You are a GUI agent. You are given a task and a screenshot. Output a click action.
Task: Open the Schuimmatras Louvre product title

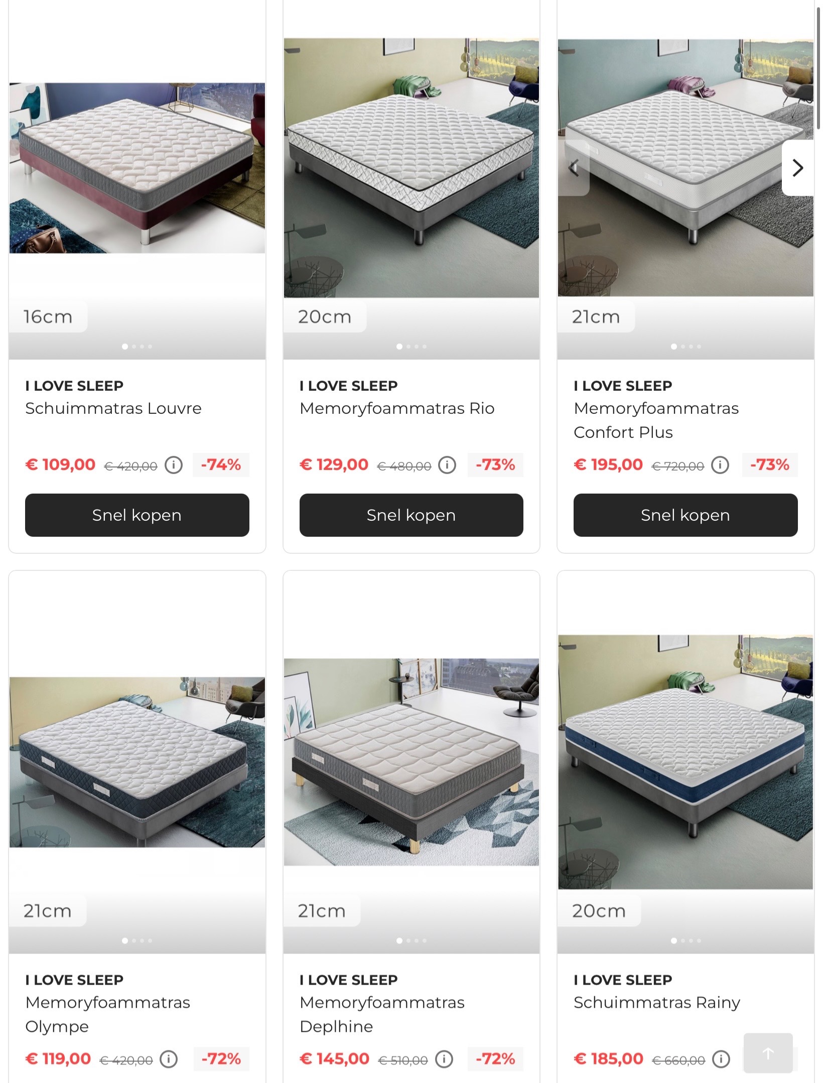coord(113,408)
